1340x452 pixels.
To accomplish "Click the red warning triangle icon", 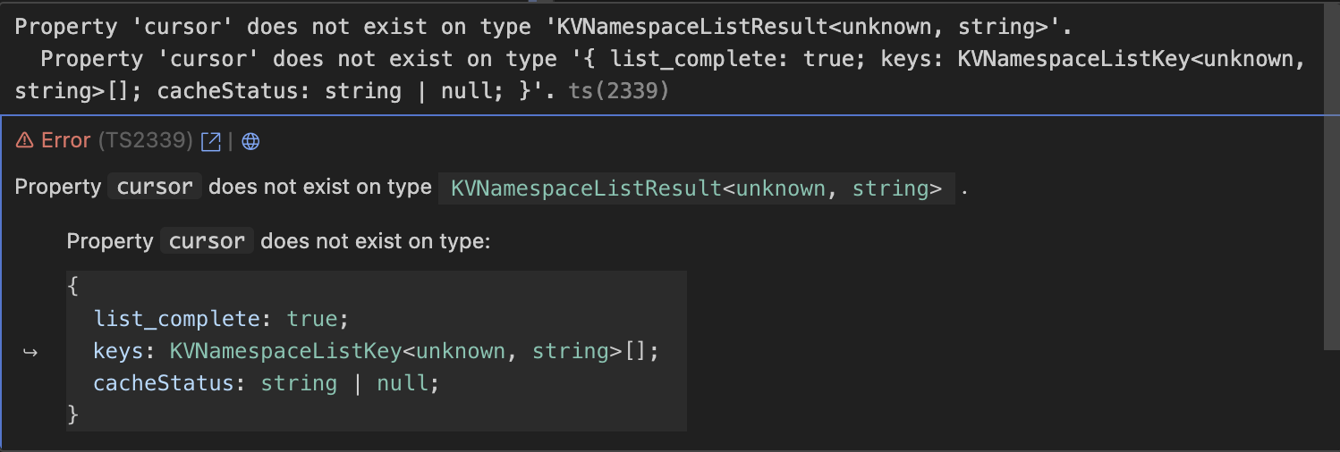I will point(25,141).
